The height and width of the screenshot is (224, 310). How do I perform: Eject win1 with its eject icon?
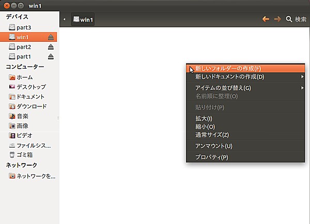coord(51,37)
